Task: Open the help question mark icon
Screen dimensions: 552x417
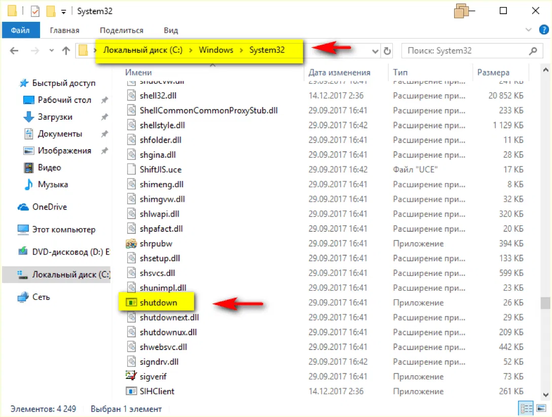Action: 544,30
